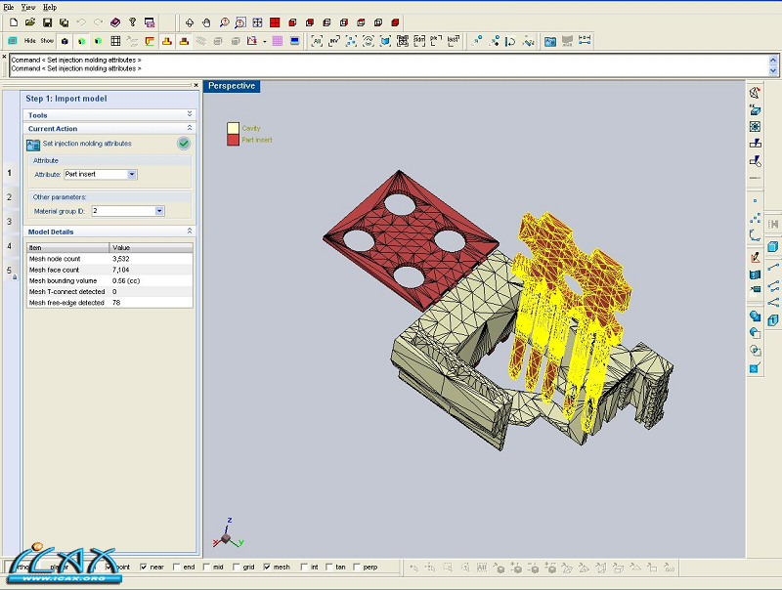Click the Save disk icon
782x590 pixels.
(x=46, y=21)
